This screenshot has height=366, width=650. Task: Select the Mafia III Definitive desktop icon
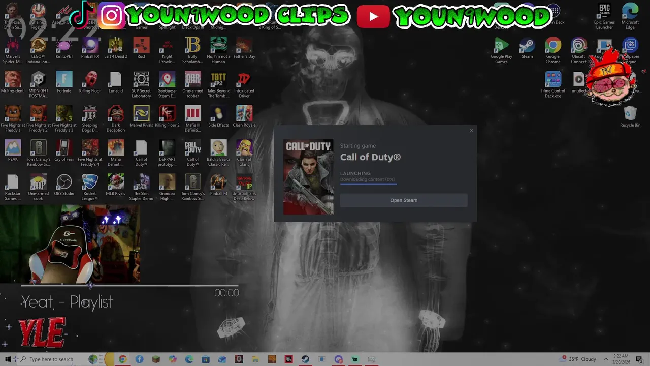click(192, 118)
